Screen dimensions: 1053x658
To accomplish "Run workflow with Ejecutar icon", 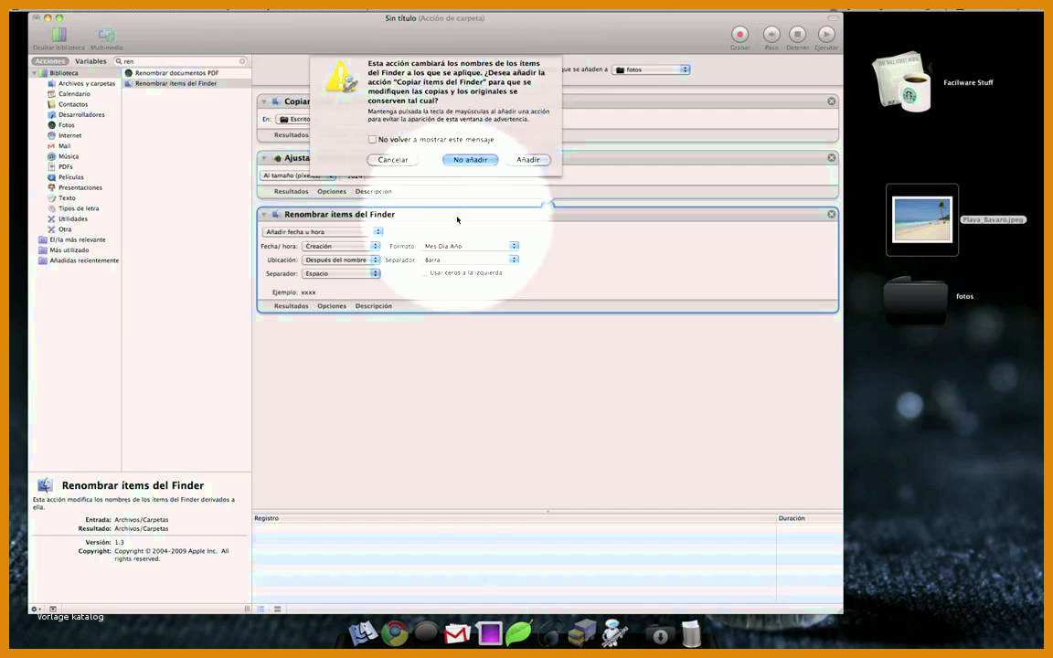I will tap(826, 34).
